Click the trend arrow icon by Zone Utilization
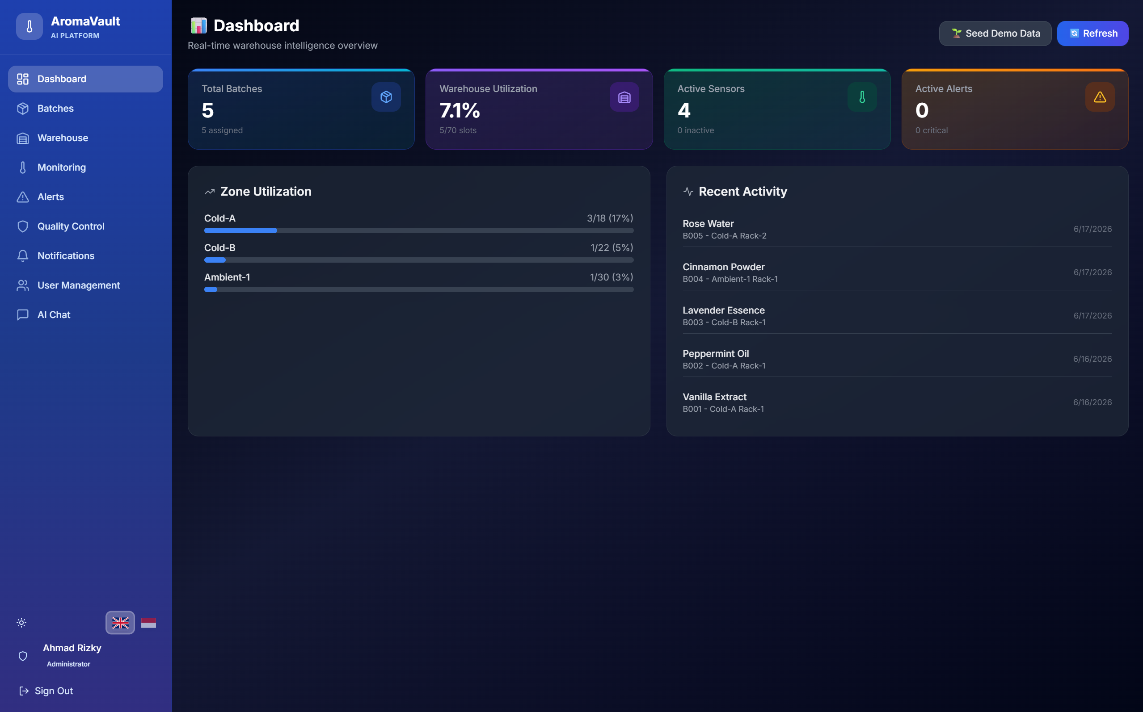Image resolution: width=1143 pixels, height=712 pixels. [x=210, y=192]
